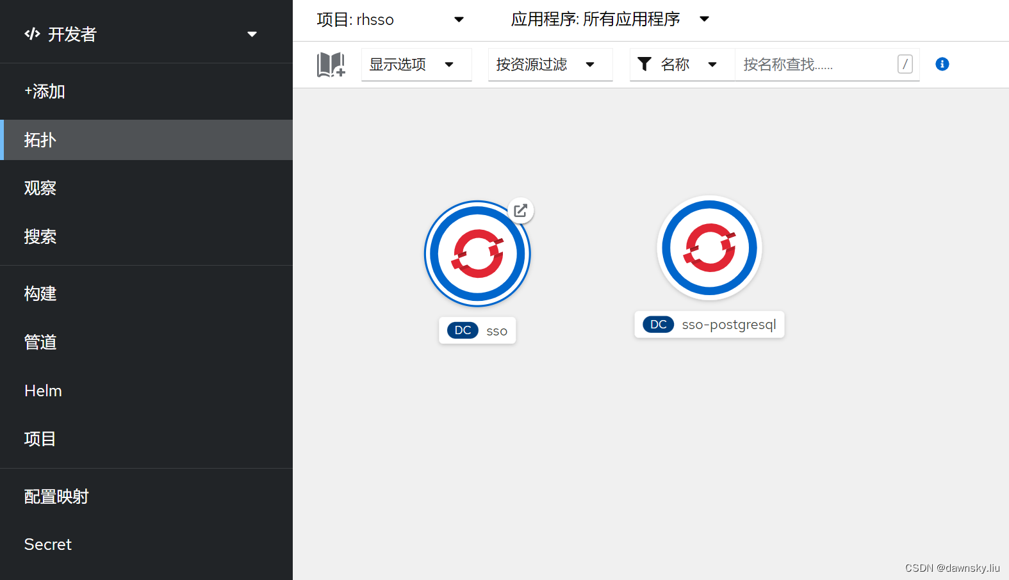The image size is (1009, 580).
Task: Click the add-from-catalog book icon
Action: (x=331, y=65)
